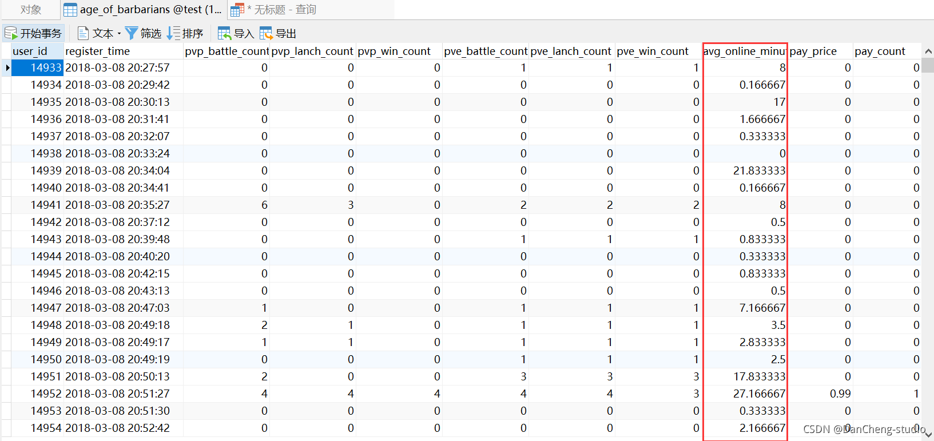This screenshot has height=441, width=934.
Task: Select the pvp_win_count column header
Action: point(399,51)
